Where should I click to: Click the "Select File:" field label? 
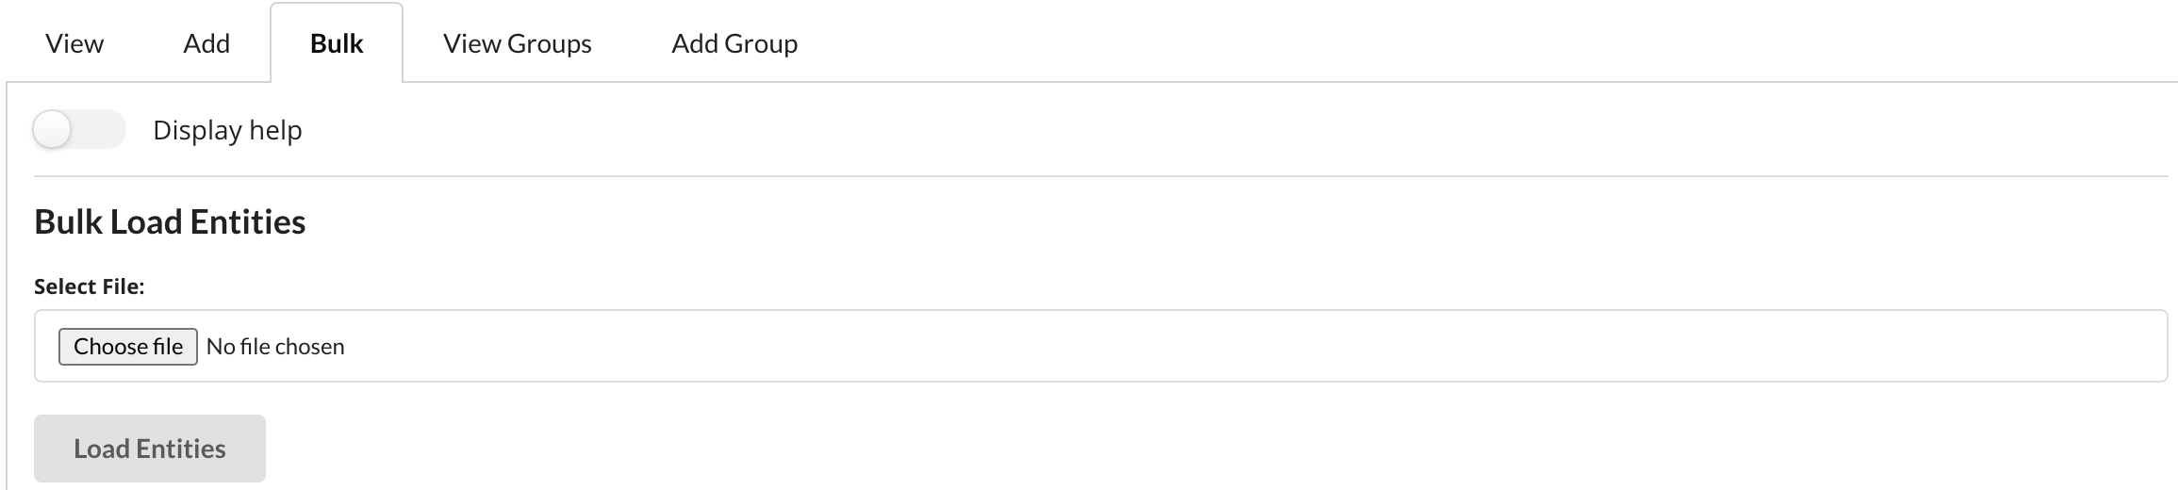tap(90, 286)
